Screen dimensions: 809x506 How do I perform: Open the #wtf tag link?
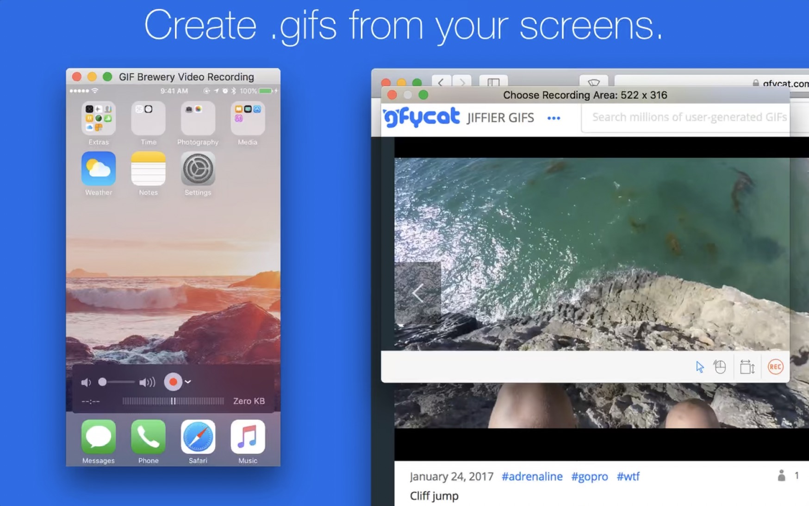pos(628,476)
